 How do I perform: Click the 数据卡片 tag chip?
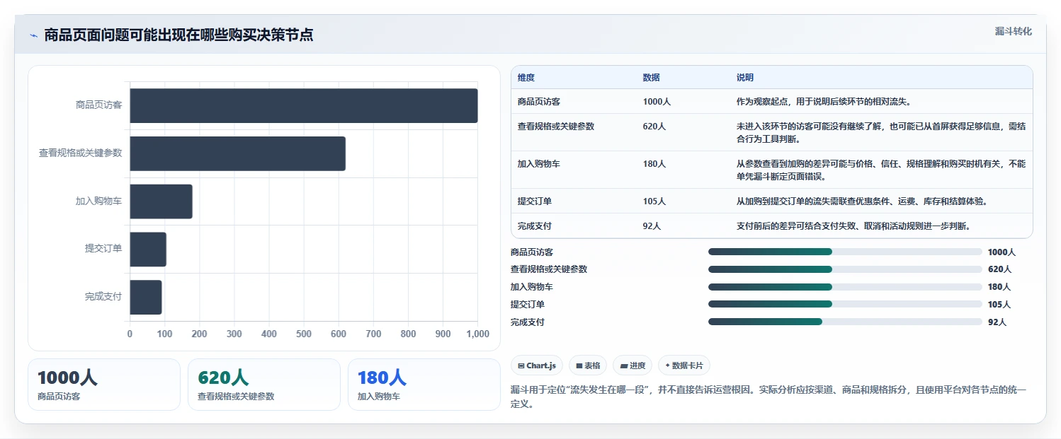684,365
